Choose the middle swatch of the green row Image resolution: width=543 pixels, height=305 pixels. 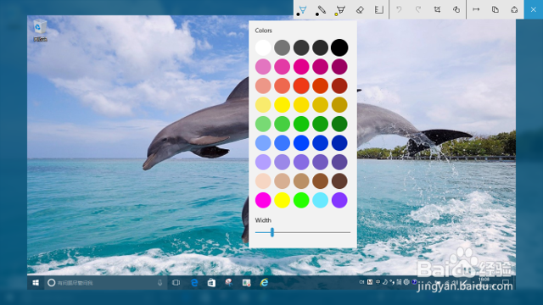[301, 124]
